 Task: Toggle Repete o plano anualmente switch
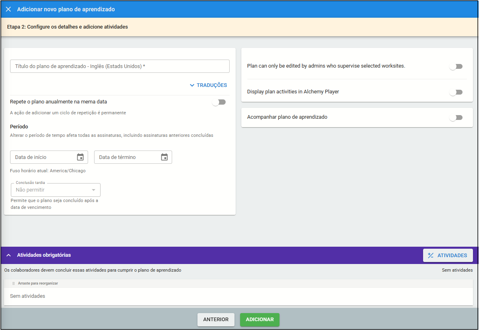tap(219, 102)
